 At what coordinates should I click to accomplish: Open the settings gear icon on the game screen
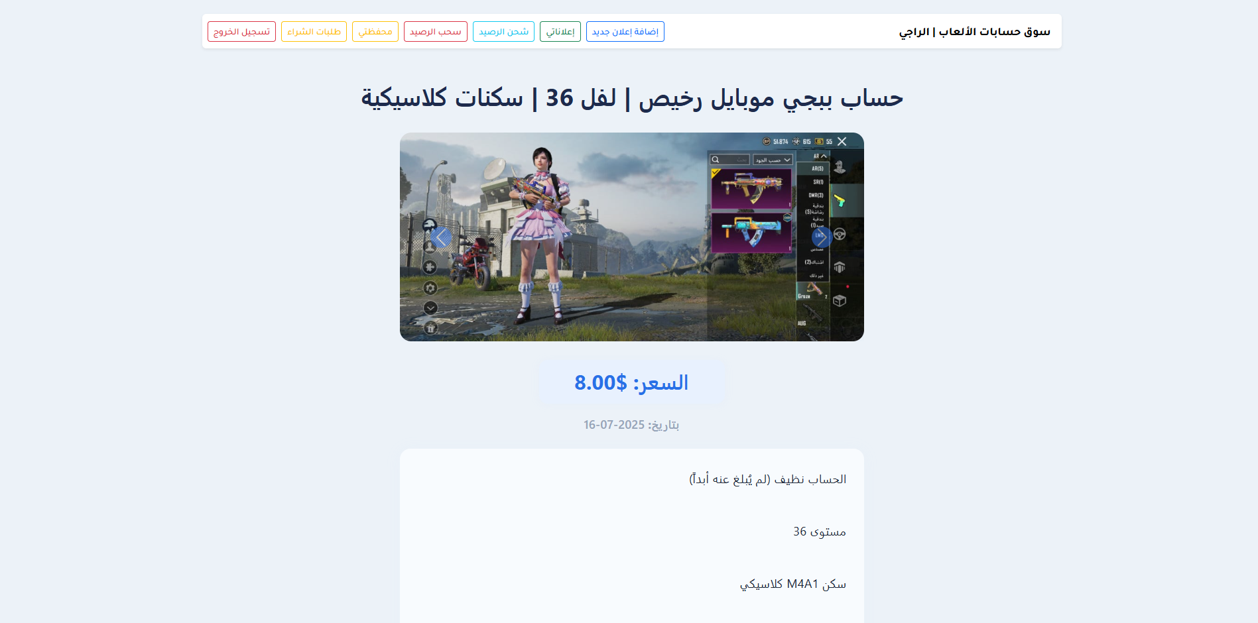click(x=430, y=288)
